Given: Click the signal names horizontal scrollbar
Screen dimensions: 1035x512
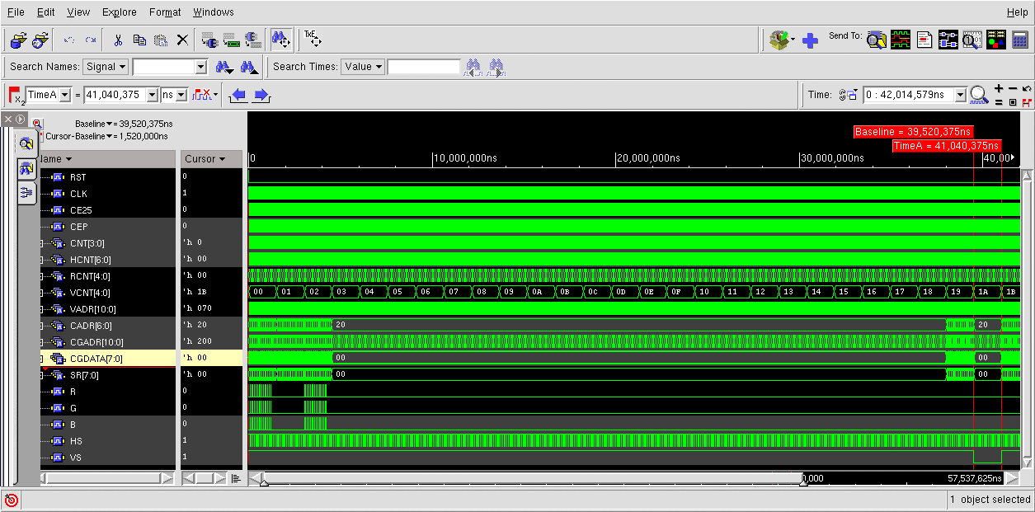Looking at the screenshot, I should [x=103, y=478].
